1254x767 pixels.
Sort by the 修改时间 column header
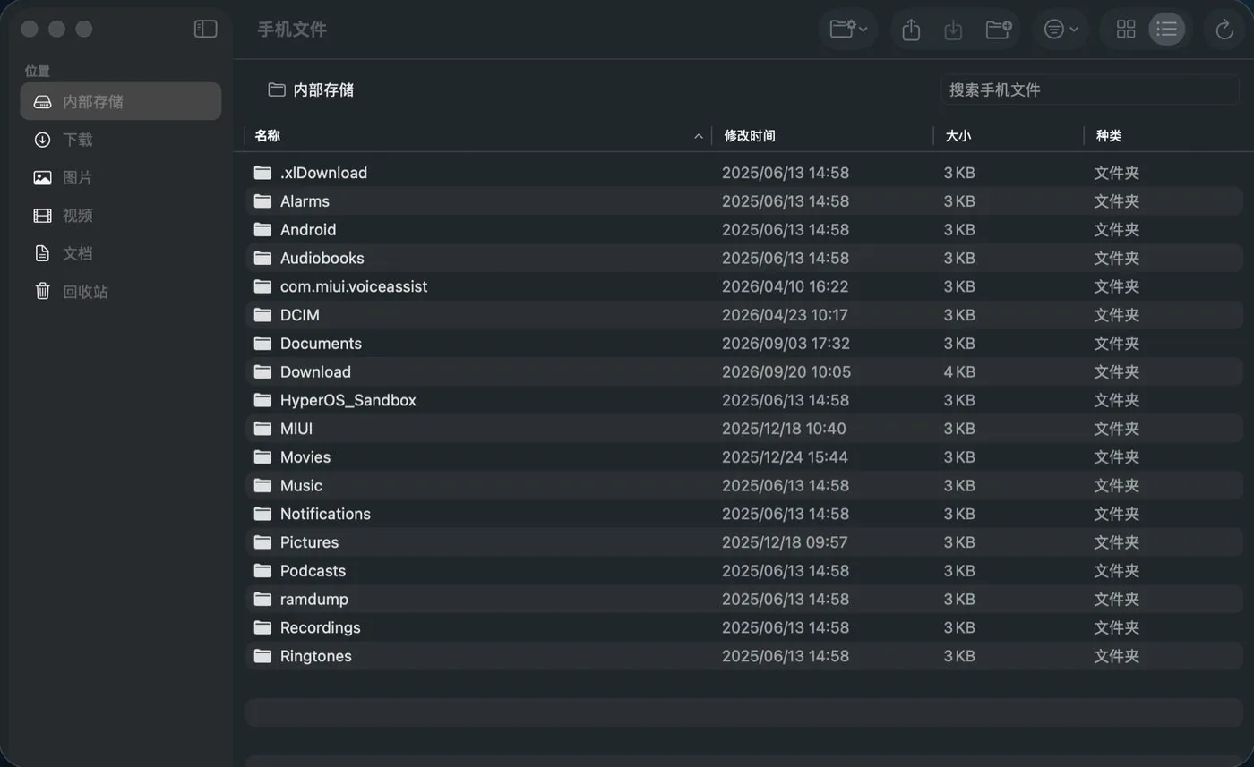[x=750, y=136]
